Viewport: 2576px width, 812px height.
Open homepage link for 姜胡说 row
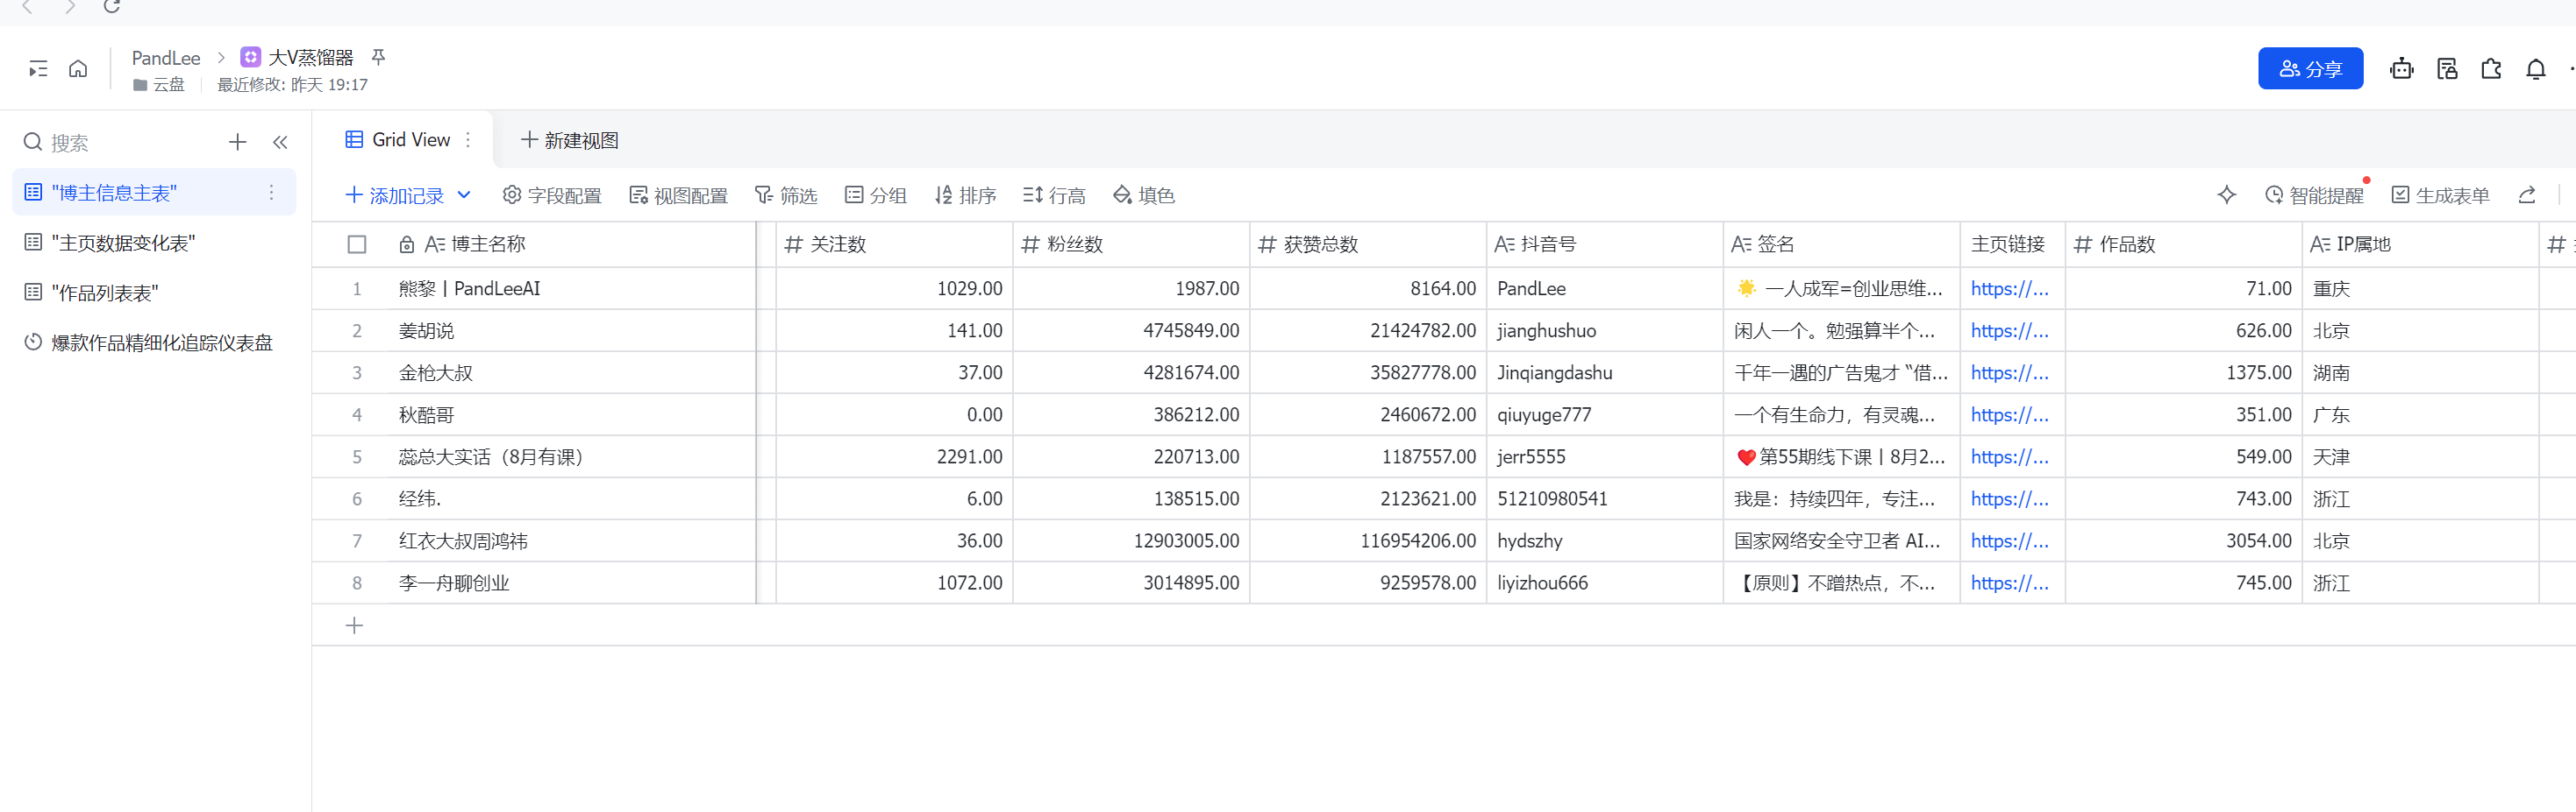2009,330
